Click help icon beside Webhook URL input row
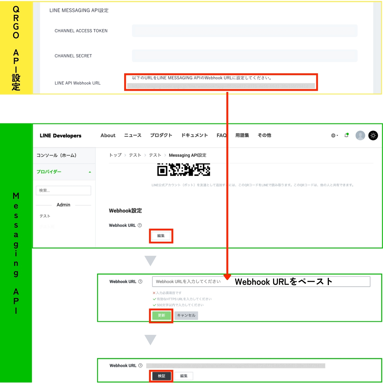The image size is (383, 383). (140, 282)
